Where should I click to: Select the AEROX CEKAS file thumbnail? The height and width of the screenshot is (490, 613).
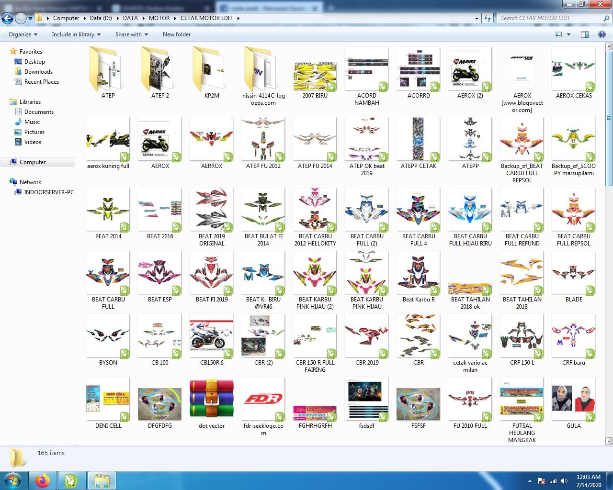[x=574, y=69]
